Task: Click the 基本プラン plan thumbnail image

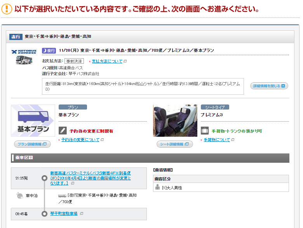Action: [x=33, y=120]
